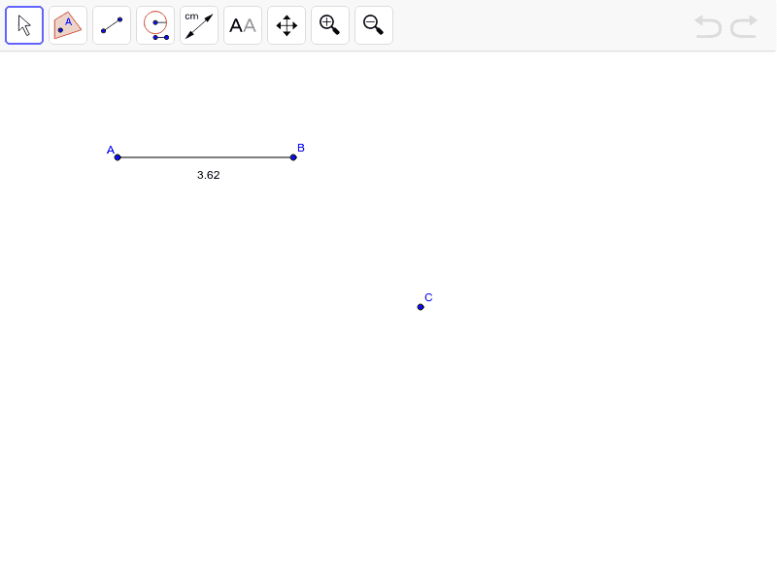Click point C on the canvas

click(421, 307)
